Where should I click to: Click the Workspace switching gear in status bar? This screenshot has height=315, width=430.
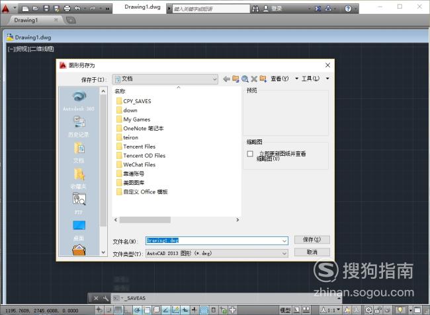coord(368,310)
